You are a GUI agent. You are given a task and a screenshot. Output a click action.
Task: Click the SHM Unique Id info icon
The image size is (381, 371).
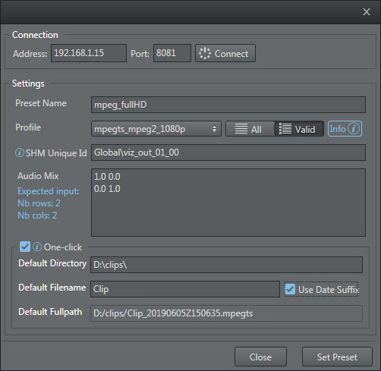pos(20,152)
